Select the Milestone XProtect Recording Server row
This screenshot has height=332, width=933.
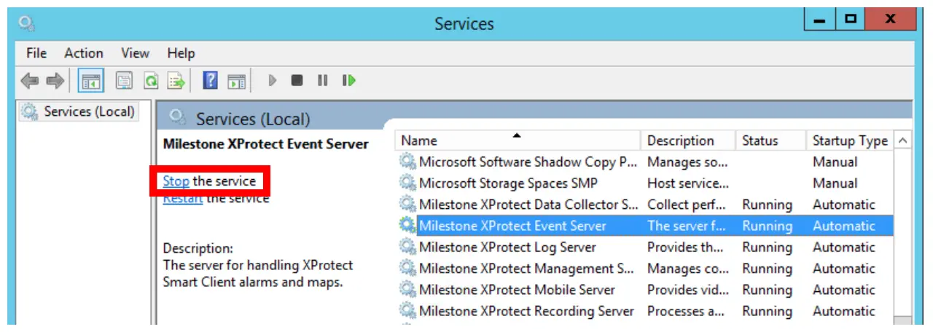pyautogui.click(x=526, y=311)
